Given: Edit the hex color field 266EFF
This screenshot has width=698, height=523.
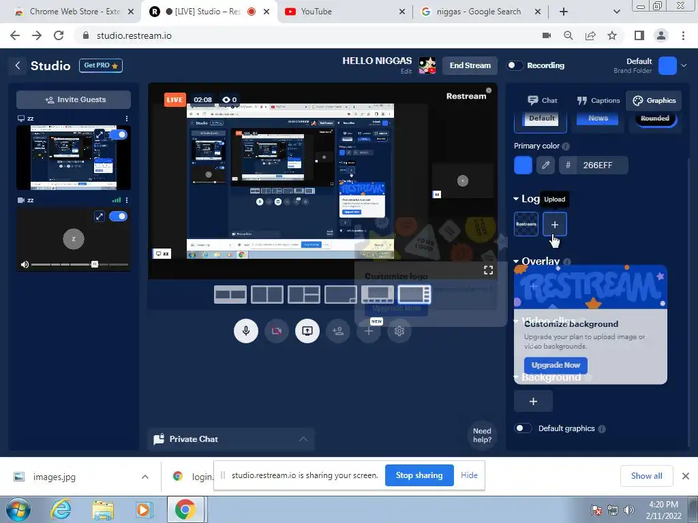Looking at the screenshot, I should pos(598,165).
